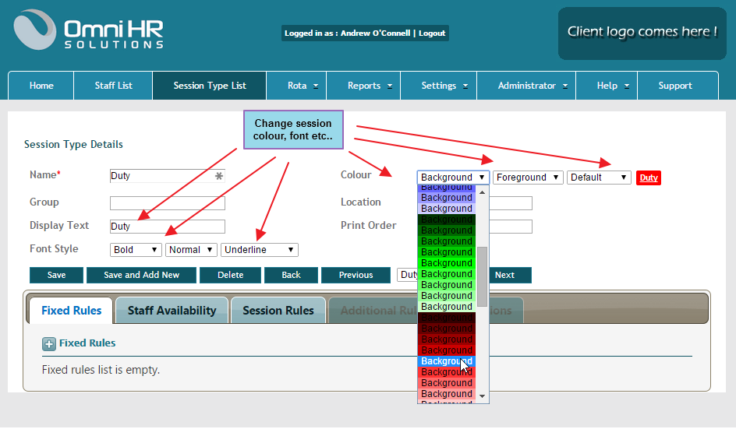Click the Name input field
The width and height of the screenshot is (736, 436).
167,176
